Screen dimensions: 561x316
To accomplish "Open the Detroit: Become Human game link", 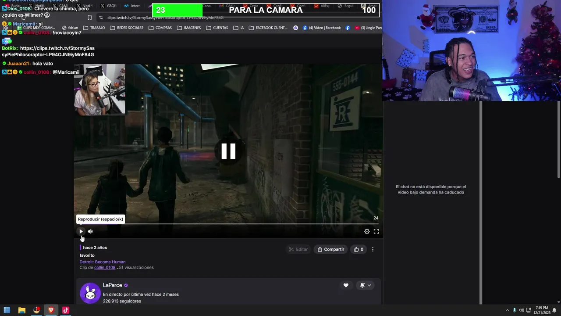I will pyautogui.click(x=103, y=262).
